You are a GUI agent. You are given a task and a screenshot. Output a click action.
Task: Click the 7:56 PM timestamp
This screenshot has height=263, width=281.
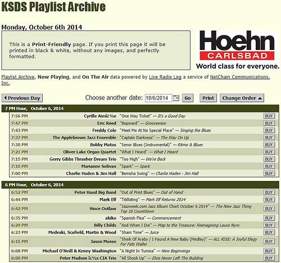(19, 116)
